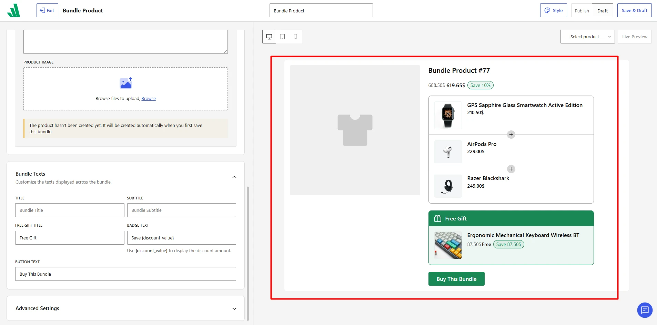This screenshot has height=325, width=657.
Task: Open the Style settings
Action: (x=553, y=10)
